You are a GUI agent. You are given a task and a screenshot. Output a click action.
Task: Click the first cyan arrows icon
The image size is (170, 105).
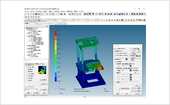[x=126, y=20]
